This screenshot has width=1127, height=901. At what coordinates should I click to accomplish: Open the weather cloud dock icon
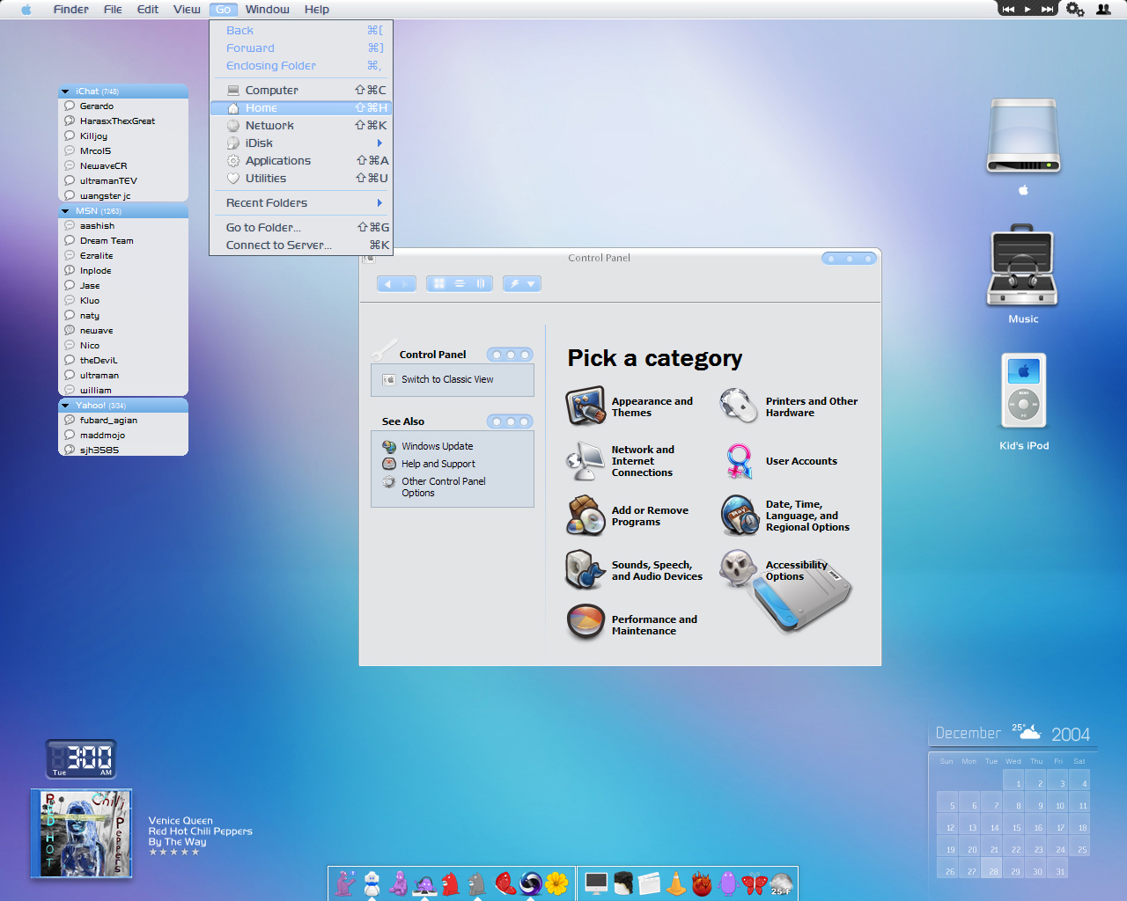(781, 883)
